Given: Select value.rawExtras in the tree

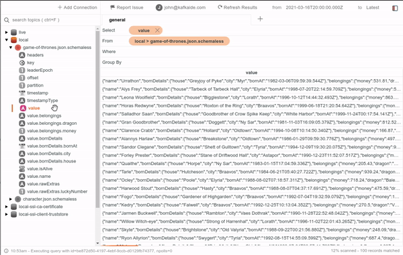Looking at the screenshot, I should point(43,184).
